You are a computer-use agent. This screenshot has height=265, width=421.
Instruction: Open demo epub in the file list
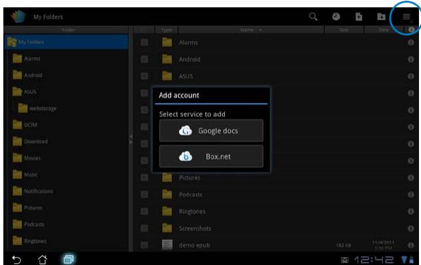tap(194, 245)
